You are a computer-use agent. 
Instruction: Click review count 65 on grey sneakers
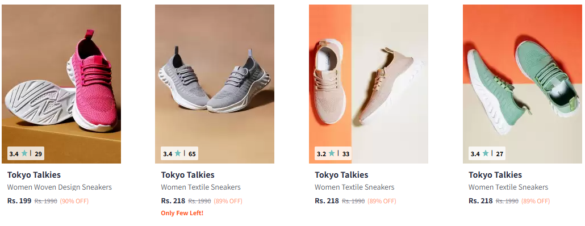[x=192, y=154]
